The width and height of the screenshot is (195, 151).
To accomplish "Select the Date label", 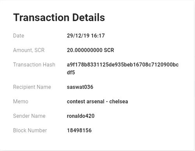I will pos(19,36).
